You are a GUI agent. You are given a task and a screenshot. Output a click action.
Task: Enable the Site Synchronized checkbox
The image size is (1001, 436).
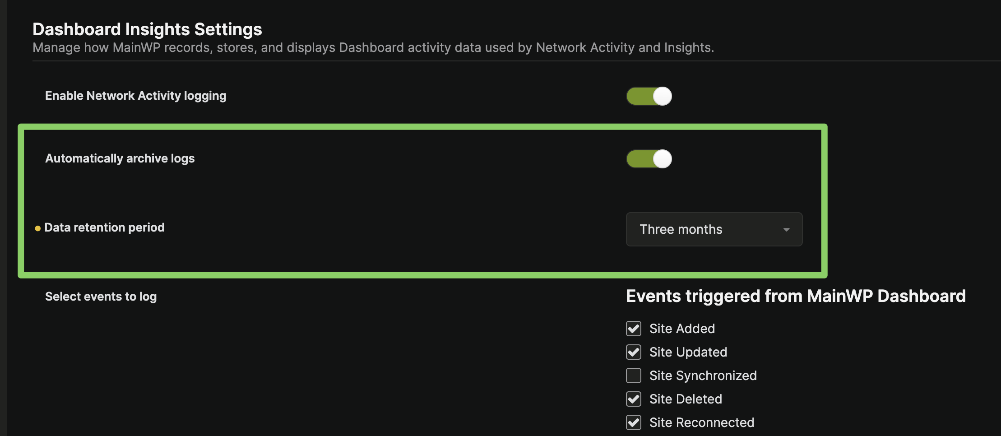(634, 376)
